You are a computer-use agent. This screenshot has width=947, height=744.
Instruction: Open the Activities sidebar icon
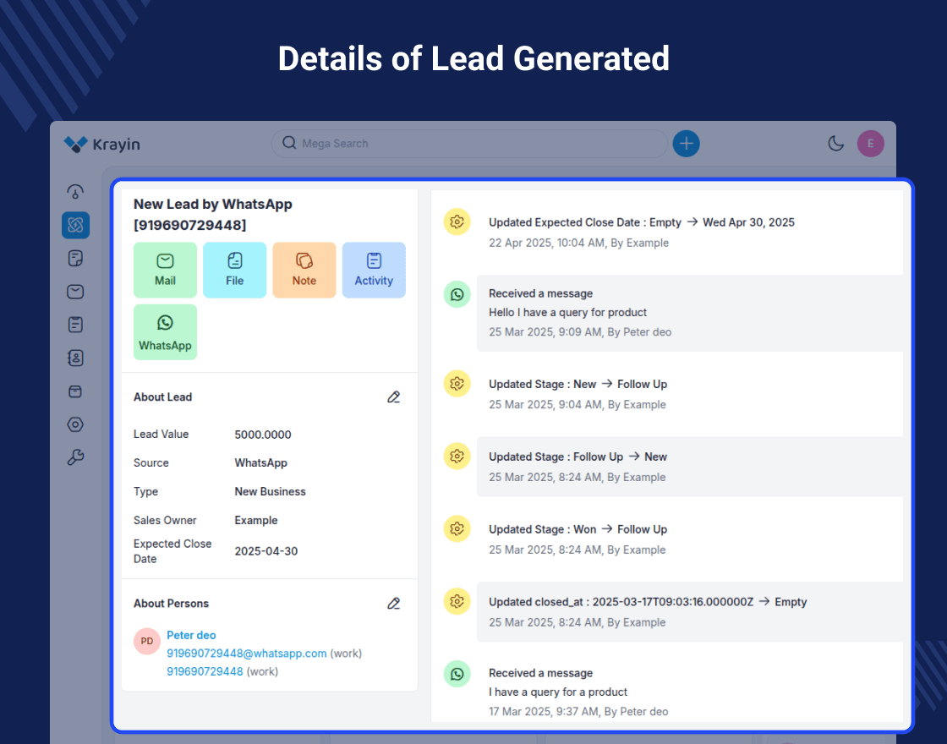click(x=75, y=325)
